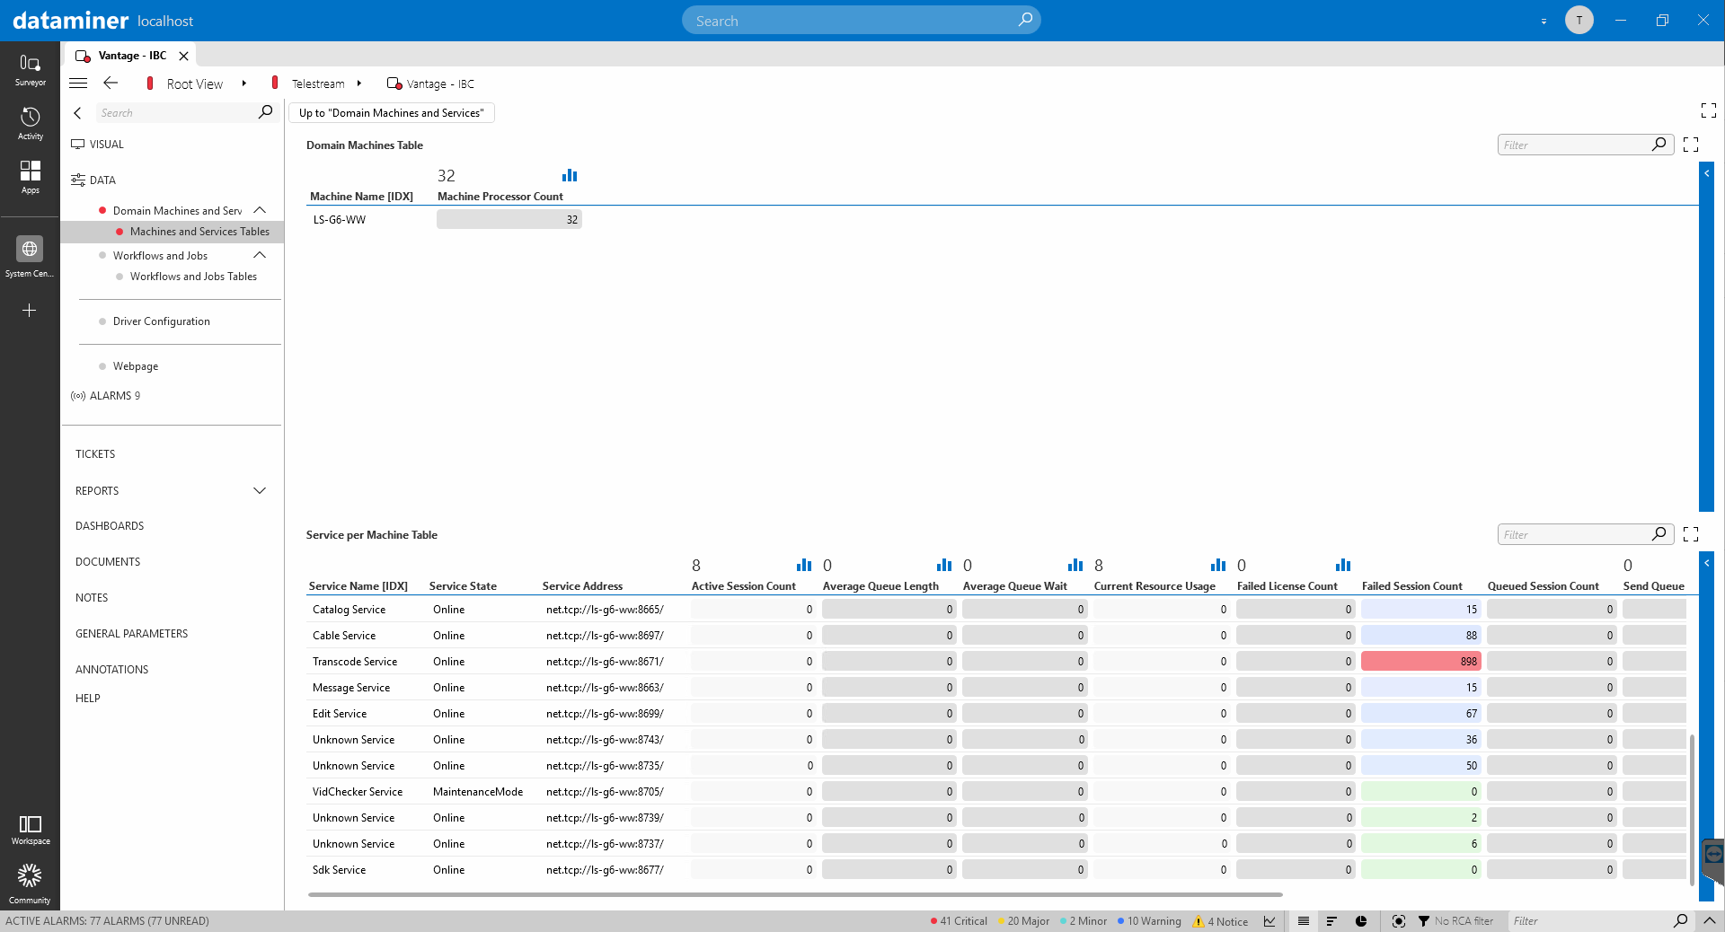Viewport: 1725px width, 932px height.
Task: Click the magnifier icon in the side panel search
Action: (x=265, y=112)
